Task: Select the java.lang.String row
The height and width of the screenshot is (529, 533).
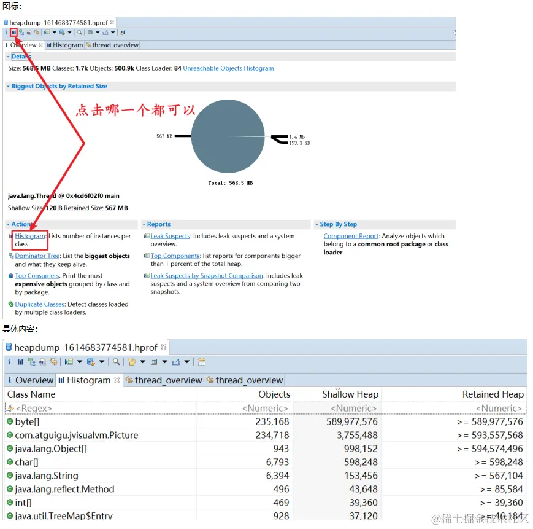Action: (x=265, y=476)
